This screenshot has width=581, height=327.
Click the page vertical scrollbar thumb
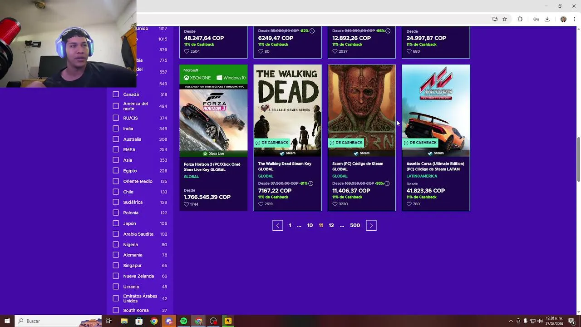578,159
